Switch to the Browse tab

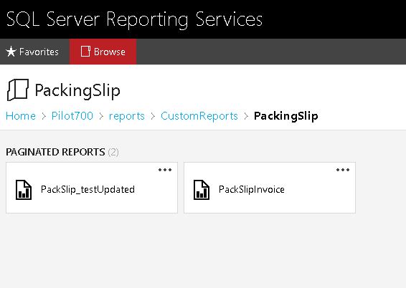(103, 52)
